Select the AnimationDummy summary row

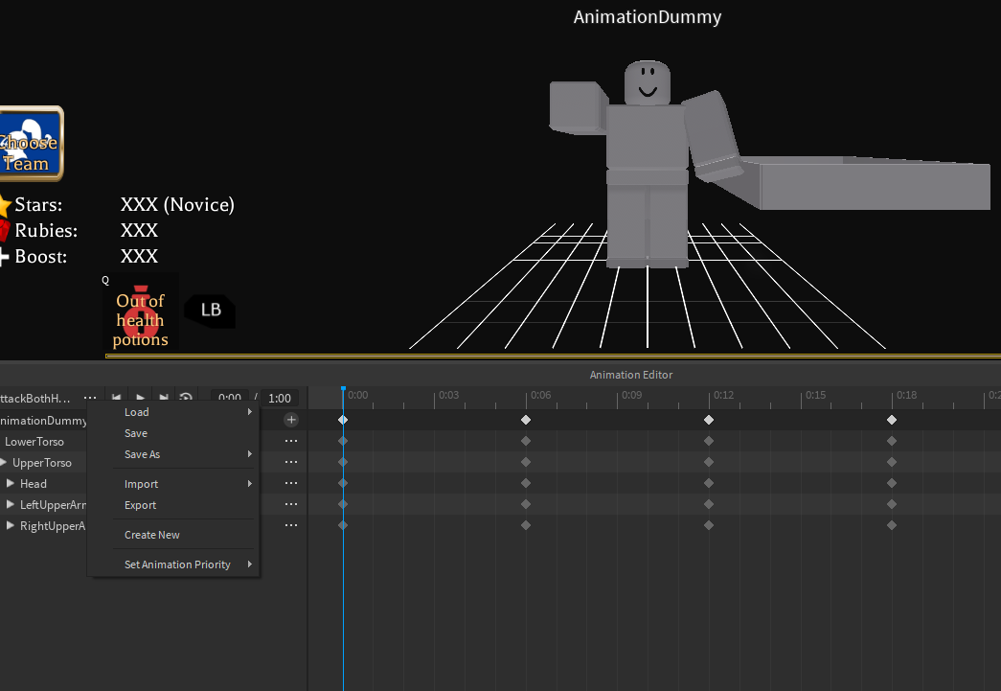pyautogui.click(x=43, y=420)
